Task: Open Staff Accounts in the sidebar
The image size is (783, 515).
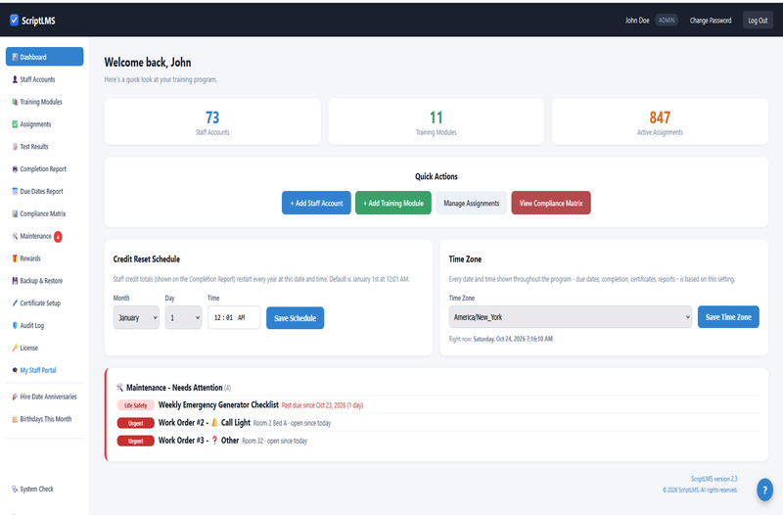Action: 44,79
